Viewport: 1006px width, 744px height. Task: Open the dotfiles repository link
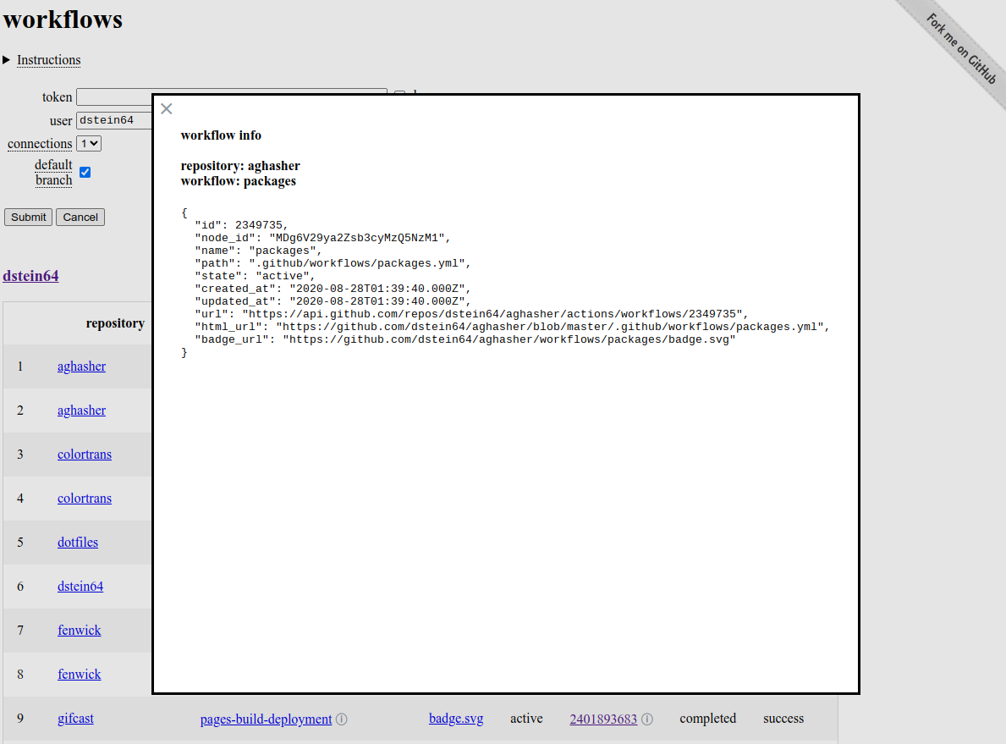tap(77, 542)
